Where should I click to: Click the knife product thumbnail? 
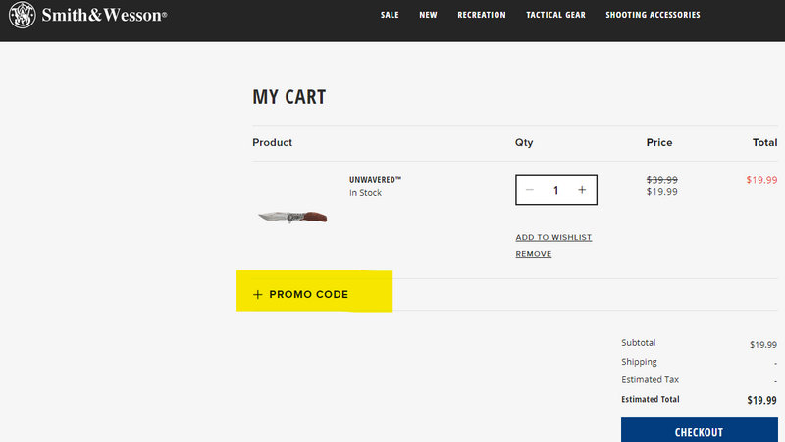point(292,216)
